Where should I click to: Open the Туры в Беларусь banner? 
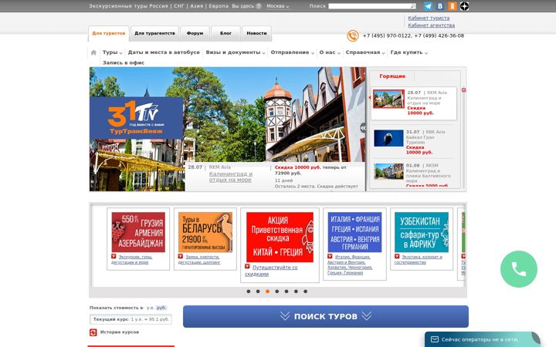tap(205, 232)
